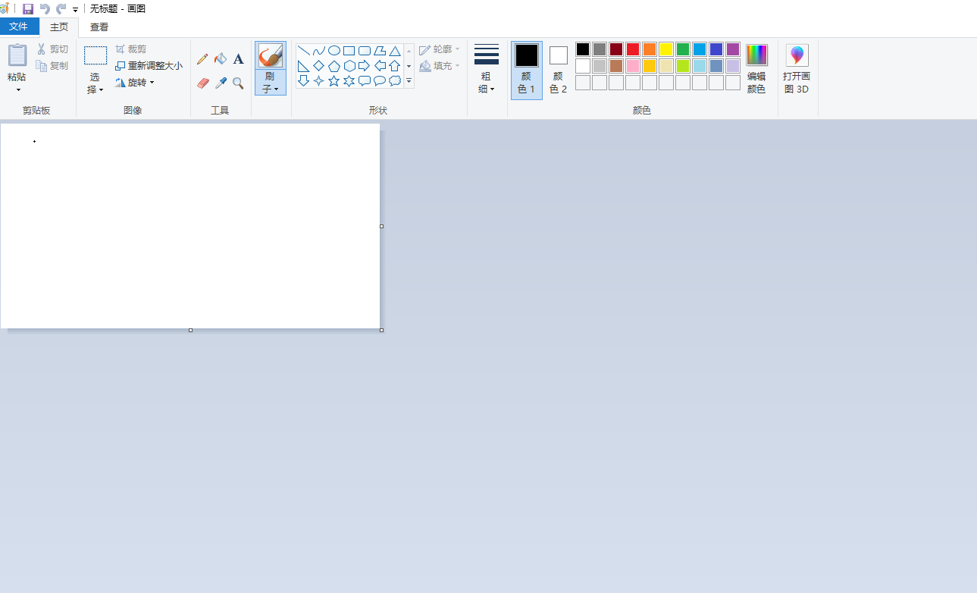Select the Pencil tool
Screen dimensions: 977x593
coord(202,59)
